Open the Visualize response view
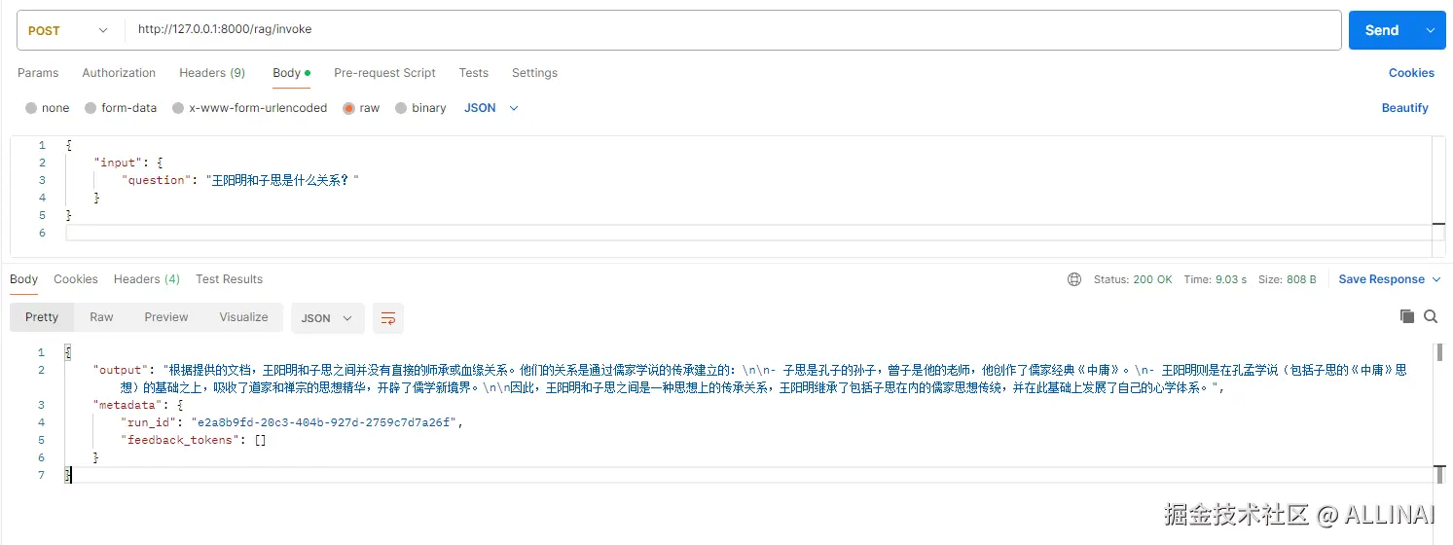The image size is (1453, 545). coord(243,317)
